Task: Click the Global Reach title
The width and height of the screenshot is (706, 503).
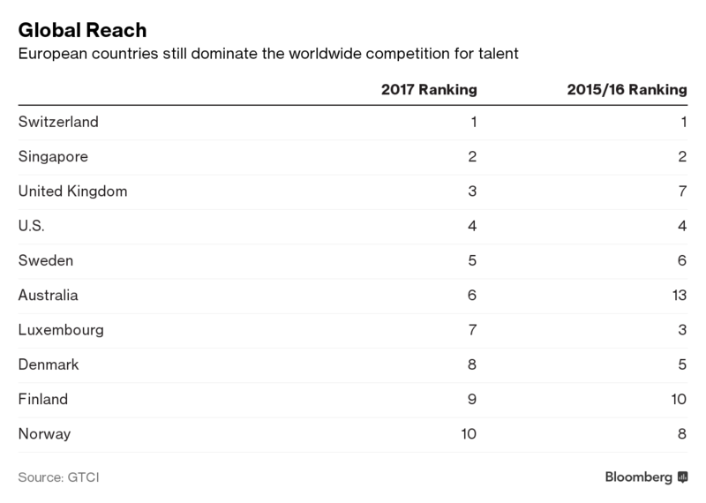Action: click(x=77, y=30)
